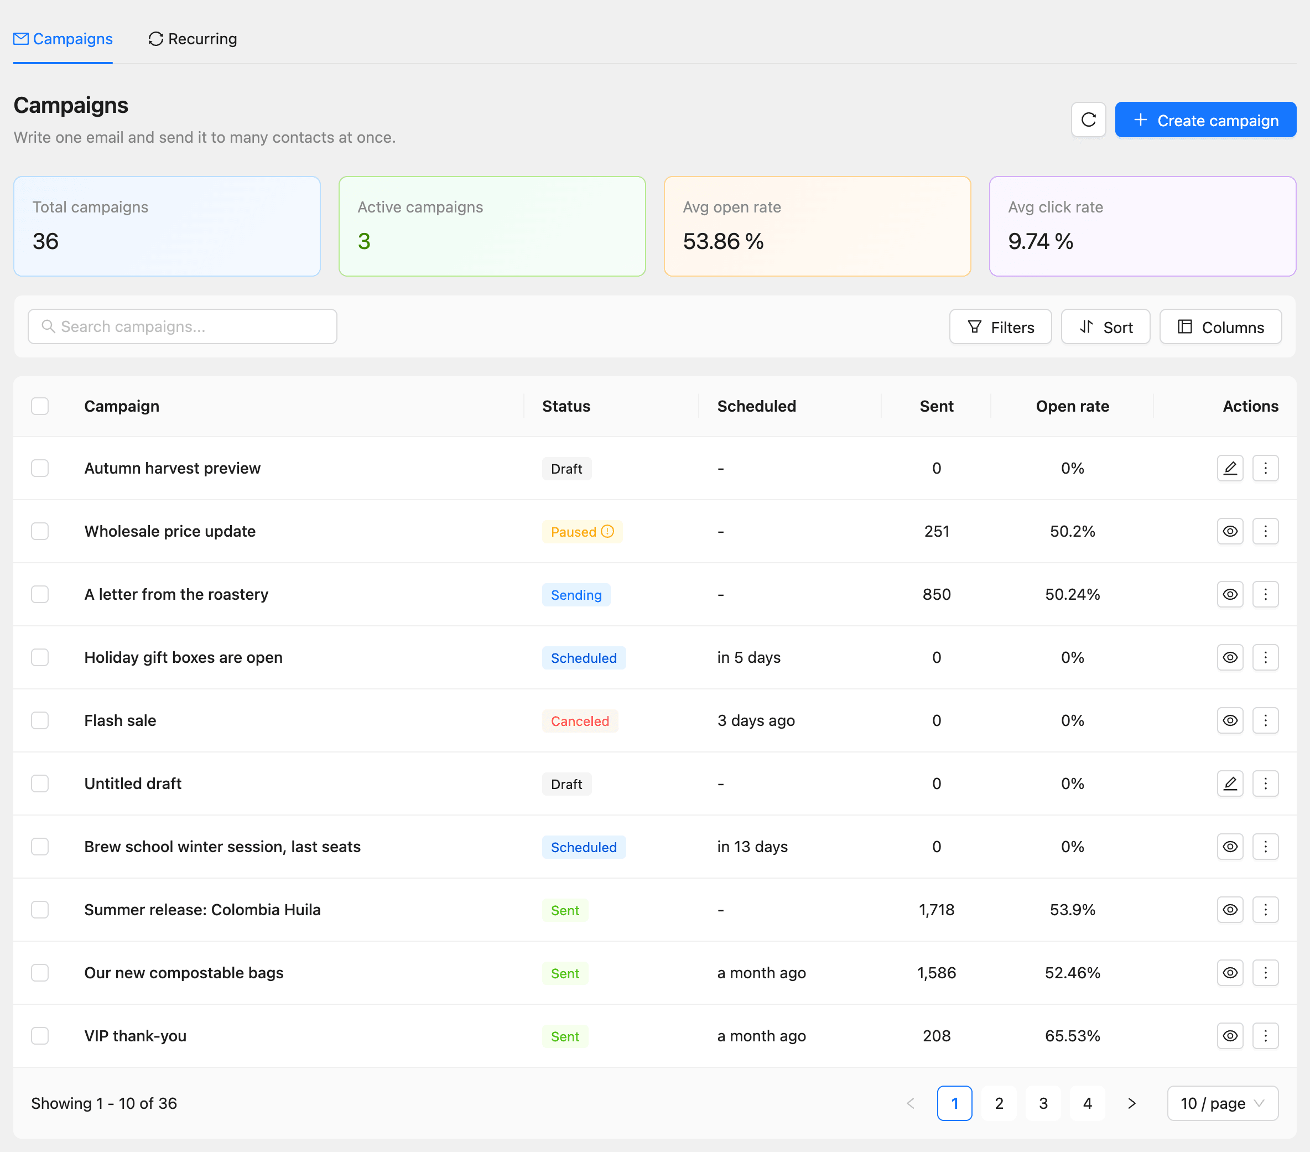Image resolution: width=1310 pixels, height=1152 pixels.
Task: Open more actions for Untitled draft
Action: click(1265, 783)
